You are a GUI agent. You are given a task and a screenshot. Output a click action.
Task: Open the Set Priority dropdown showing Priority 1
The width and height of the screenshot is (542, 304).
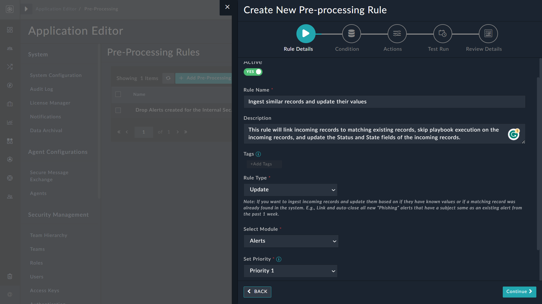[290, 271]
